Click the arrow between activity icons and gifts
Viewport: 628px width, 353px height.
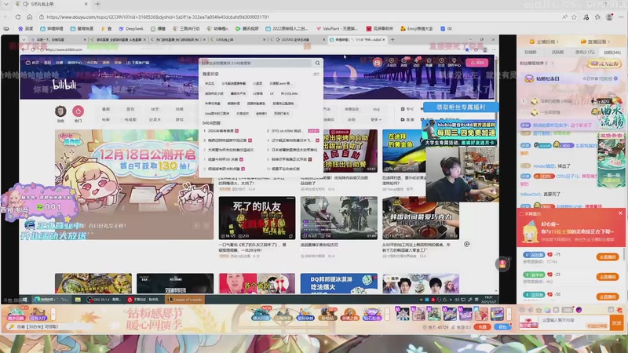(387, 315)
